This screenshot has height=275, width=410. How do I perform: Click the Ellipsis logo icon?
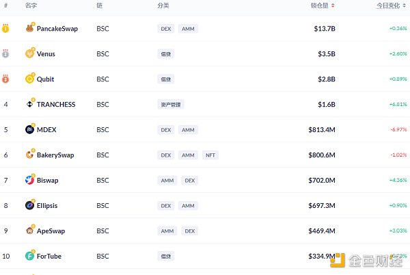29,205
